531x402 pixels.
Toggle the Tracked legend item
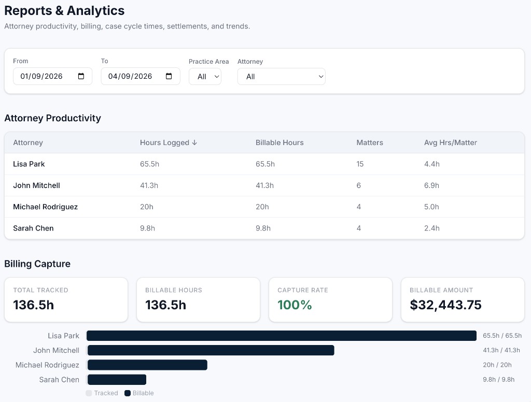pyautogui.click(x=101, y=393)
